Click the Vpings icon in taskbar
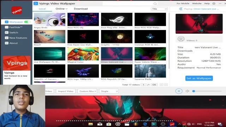The width and height of the screenshot is (226, 127). point(172,124)
